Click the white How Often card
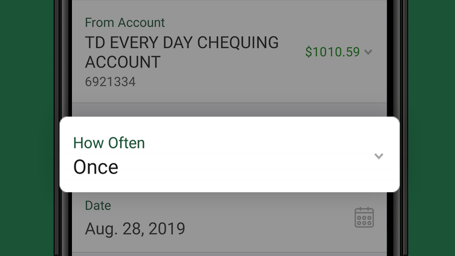Screen dimensions: 455x256 click(x=229, y=154)
